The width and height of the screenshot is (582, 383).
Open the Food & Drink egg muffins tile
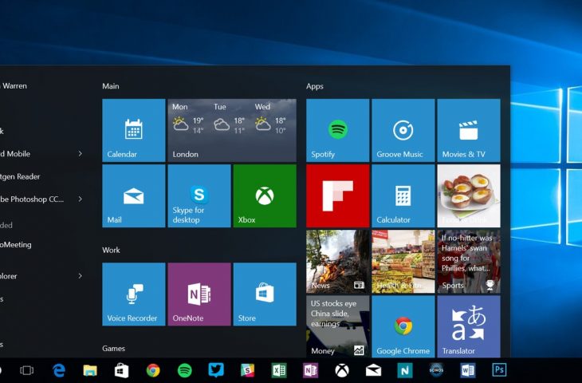tap(469, 195)
